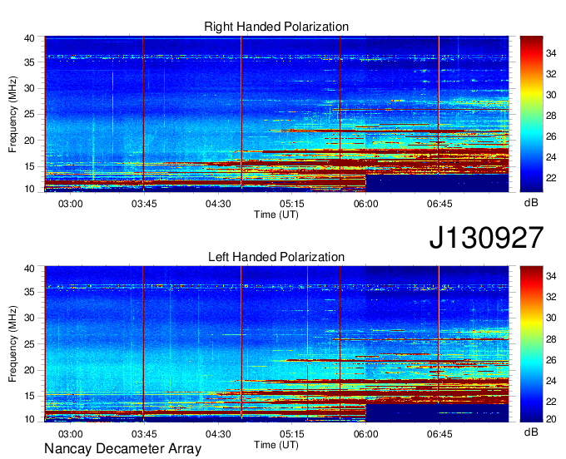Click the 26 value on upper color bar
The image size is (566, 459).
point(551,136)
